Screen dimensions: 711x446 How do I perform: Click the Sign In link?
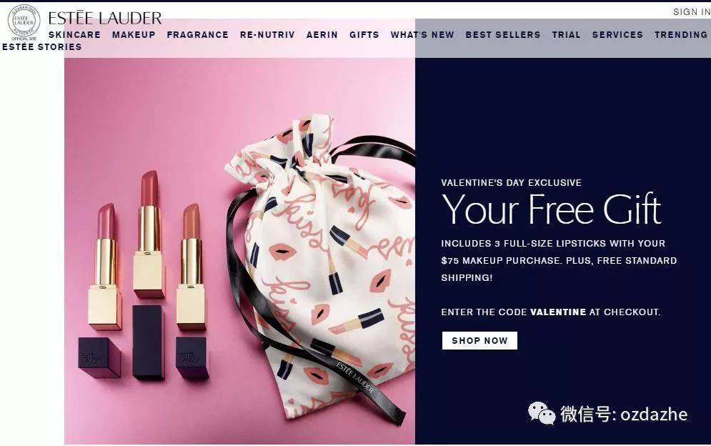[692, 12]
